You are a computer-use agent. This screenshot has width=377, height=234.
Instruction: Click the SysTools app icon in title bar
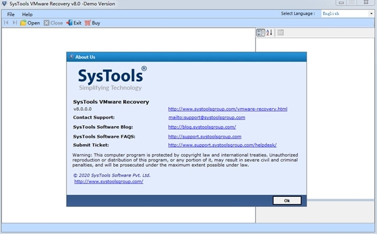(4, 3)
